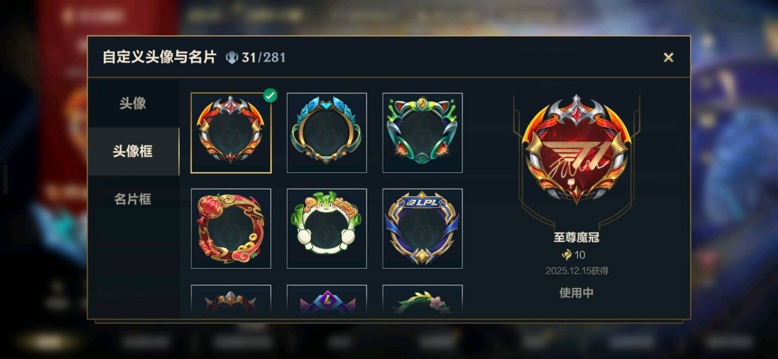Select the purple L emblem frame
The image size is (778, 359).
point(327,299)
